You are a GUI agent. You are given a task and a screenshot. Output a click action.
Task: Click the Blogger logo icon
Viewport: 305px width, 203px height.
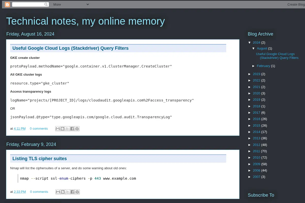tap(7, 4)
